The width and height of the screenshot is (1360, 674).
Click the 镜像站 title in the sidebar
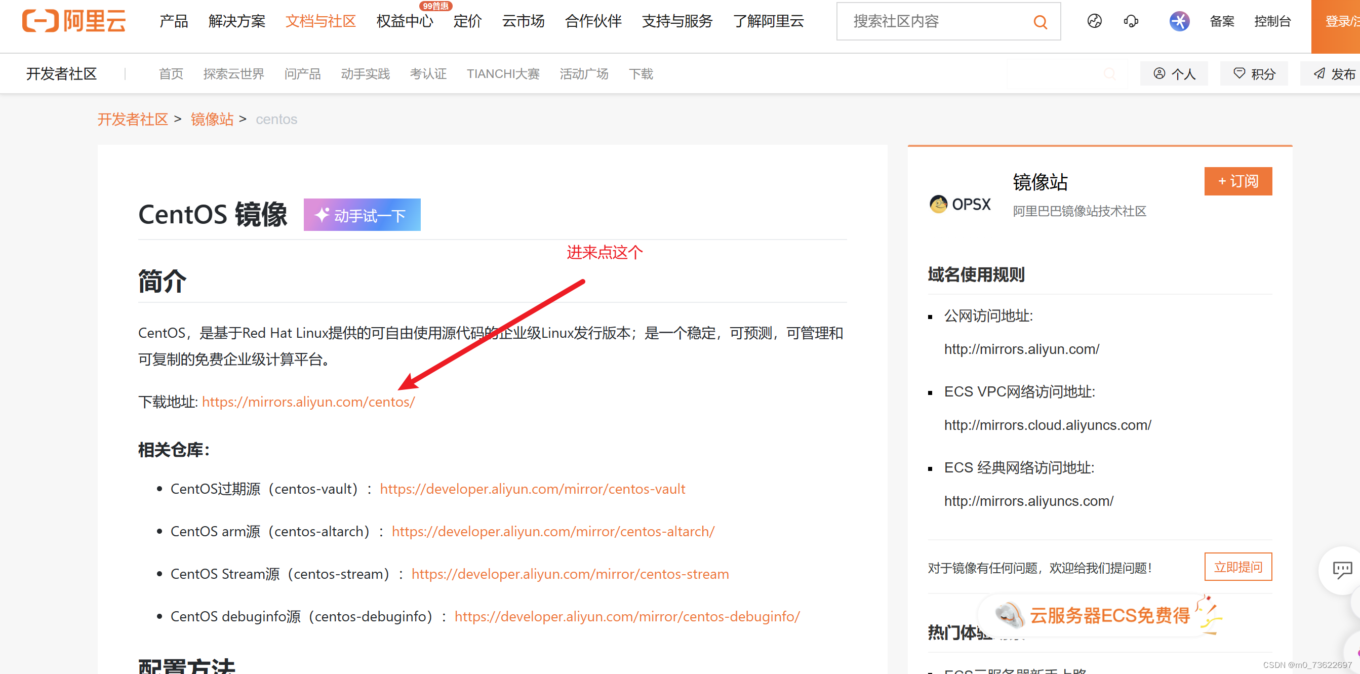[1040, 182]
